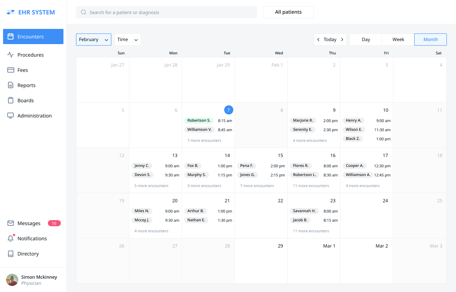Click the Encounters calendar icon
Viewport: 456px width, 292px height.
pyautogui.click(x=11, y=36)
